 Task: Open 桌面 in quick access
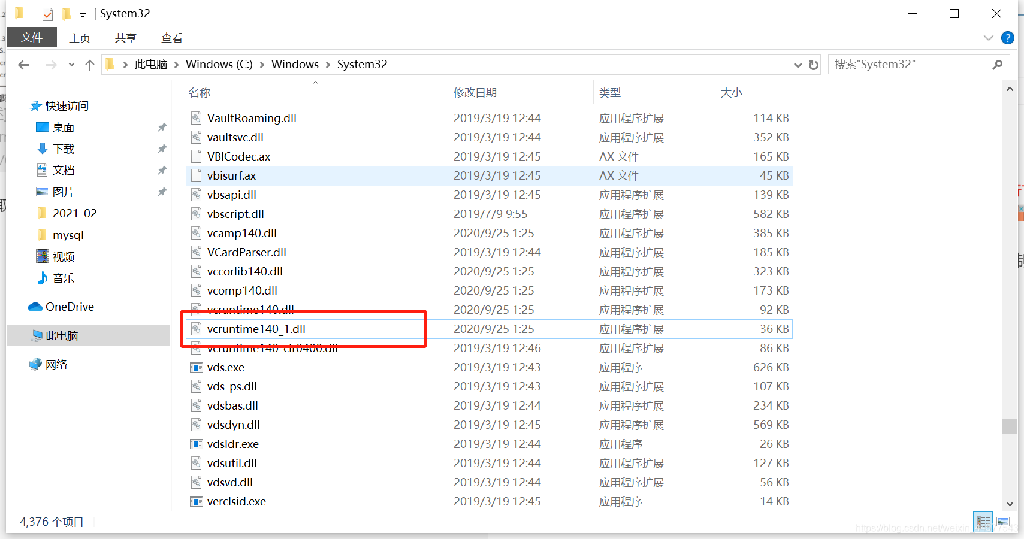click(64, 127)
